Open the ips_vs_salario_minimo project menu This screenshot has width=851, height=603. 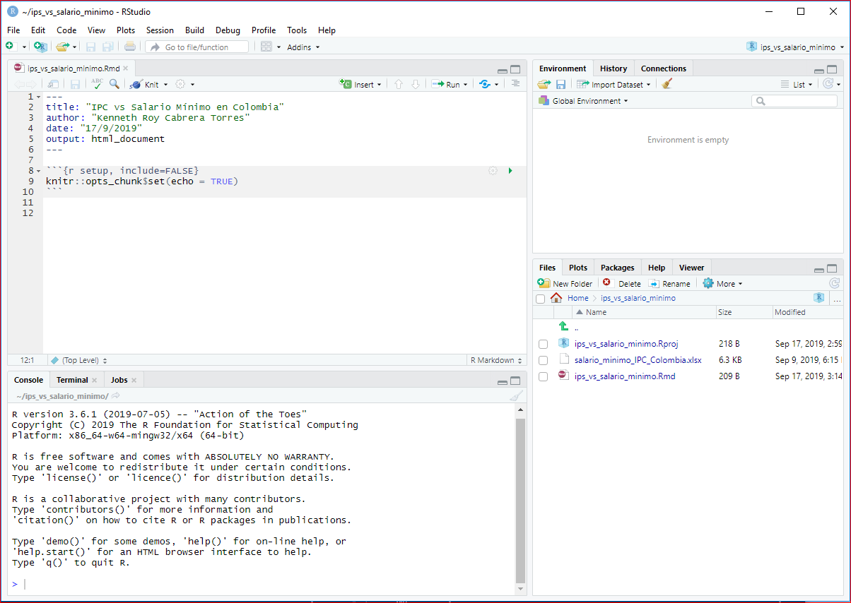point(796,47)
